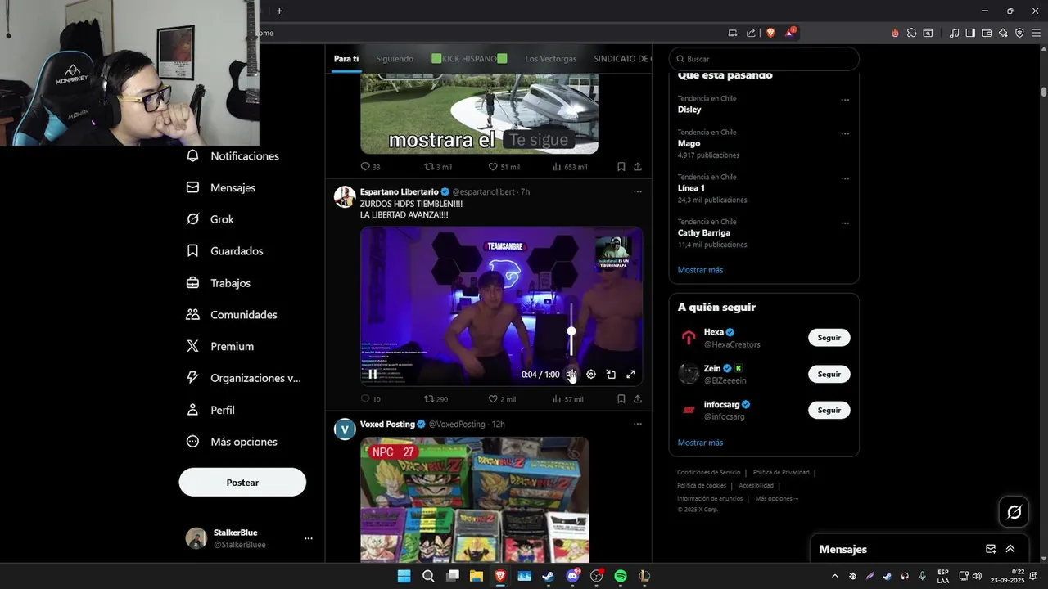Open more options for Cathy Barriga trend
The height and width of the screenshot is (589, 1048).
click(845, 223)
